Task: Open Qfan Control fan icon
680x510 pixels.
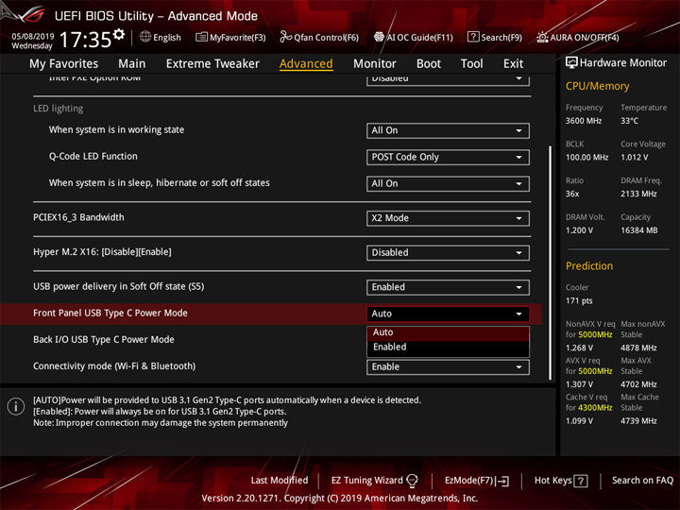Action: pyautogui.click(x=285, y=37)
